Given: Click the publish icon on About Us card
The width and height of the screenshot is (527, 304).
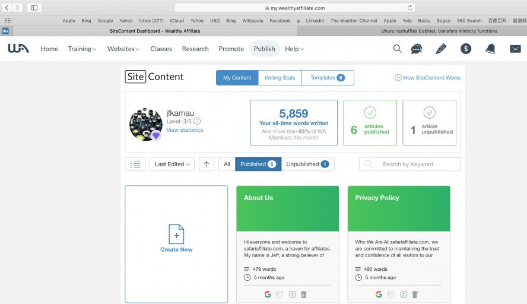Looking at the screenshot, I should tap(293, 294).
